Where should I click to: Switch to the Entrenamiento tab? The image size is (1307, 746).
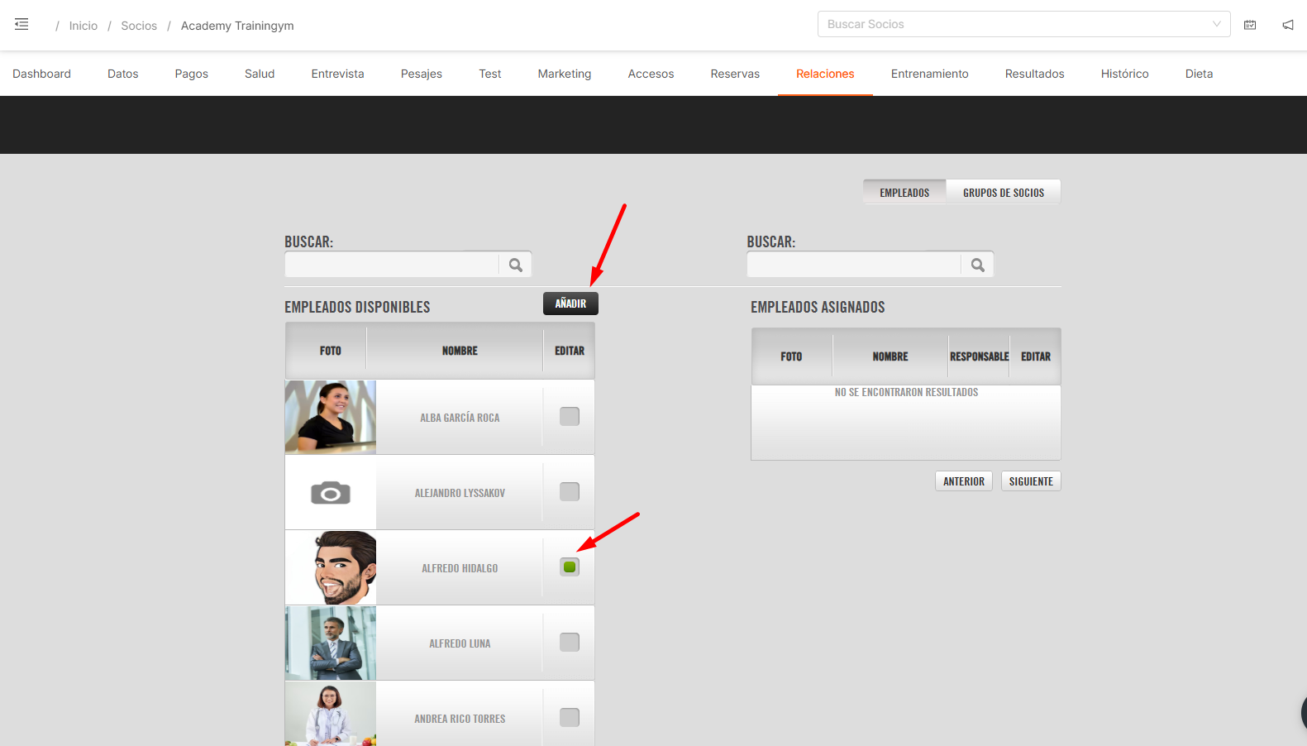(x=929, y=74)
